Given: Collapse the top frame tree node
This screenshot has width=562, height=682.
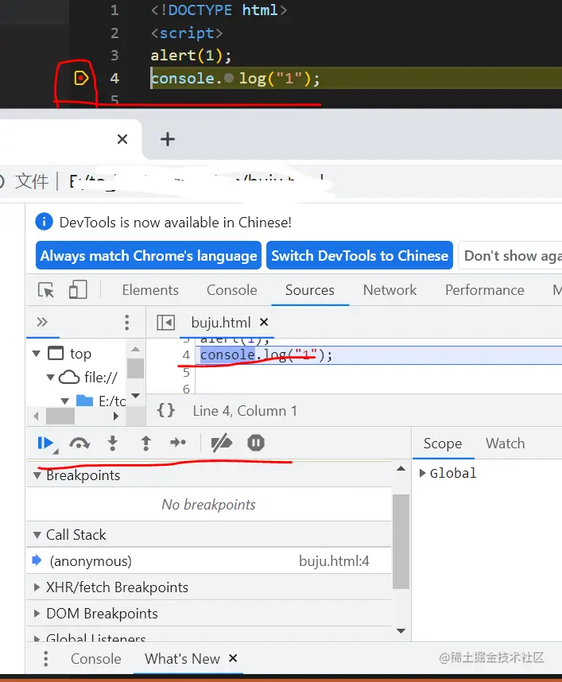Looking at the screenshot, I should point(37,354).
